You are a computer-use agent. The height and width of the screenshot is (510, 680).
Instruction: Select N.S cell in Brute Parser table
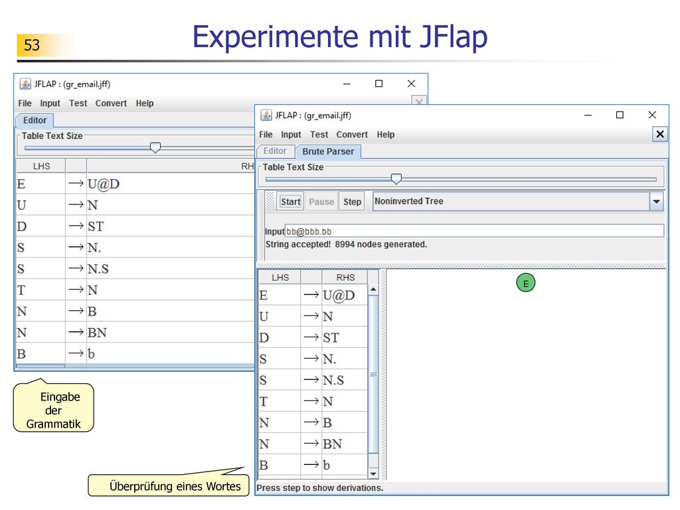pyautogui.click(x=345, y=381)
